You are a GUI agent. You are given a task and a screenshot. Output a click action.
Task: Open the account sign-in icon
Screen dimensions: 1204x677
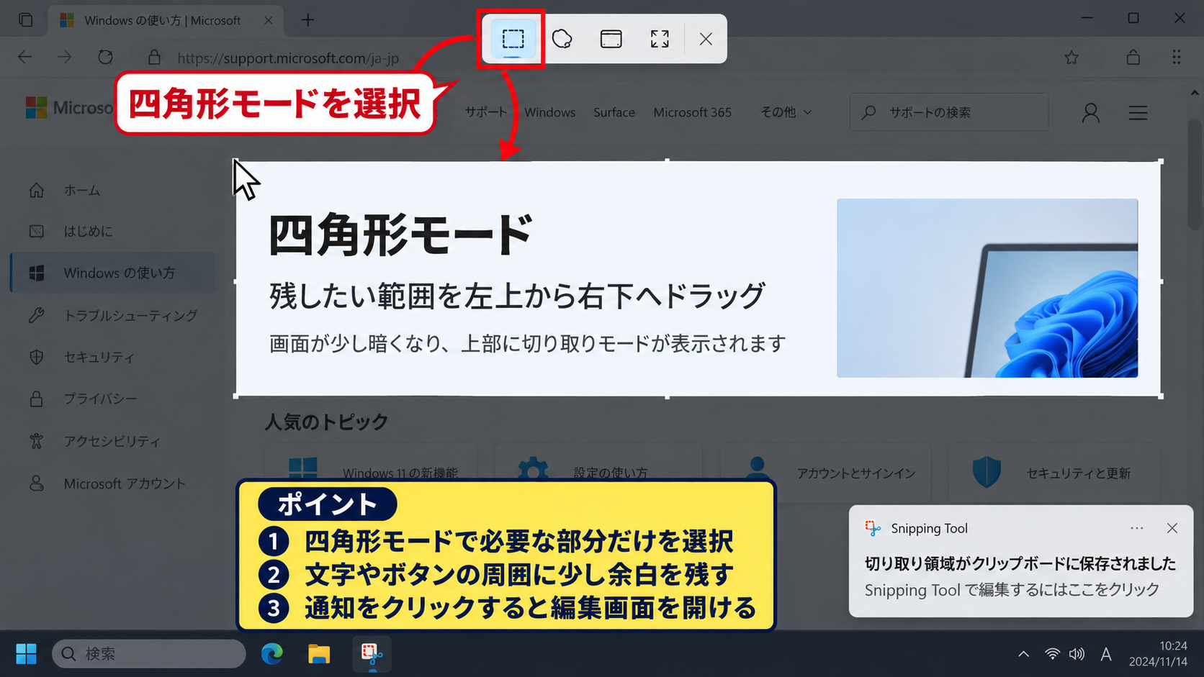tap(1090, 113)
